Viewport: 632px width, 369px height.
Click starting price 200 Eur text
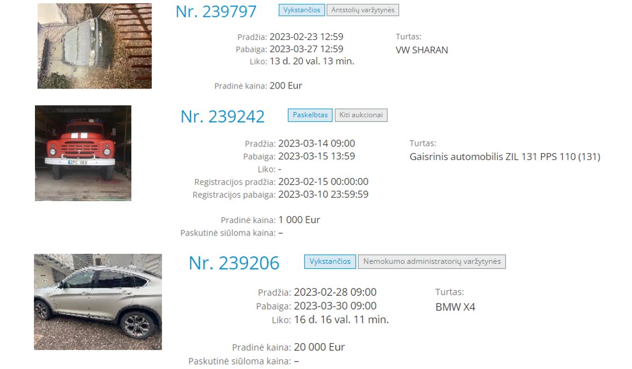pos(286,86)
